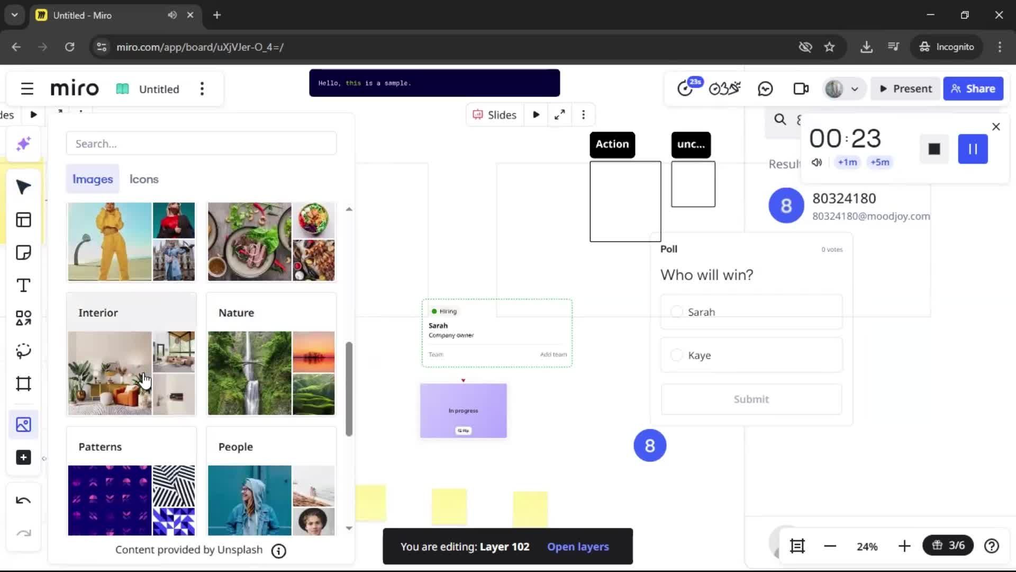Open the 3/6 onboarding gift checklist
Image resolution: width=1016 pixels, height=572 pixels.
[x=948, y=545]
